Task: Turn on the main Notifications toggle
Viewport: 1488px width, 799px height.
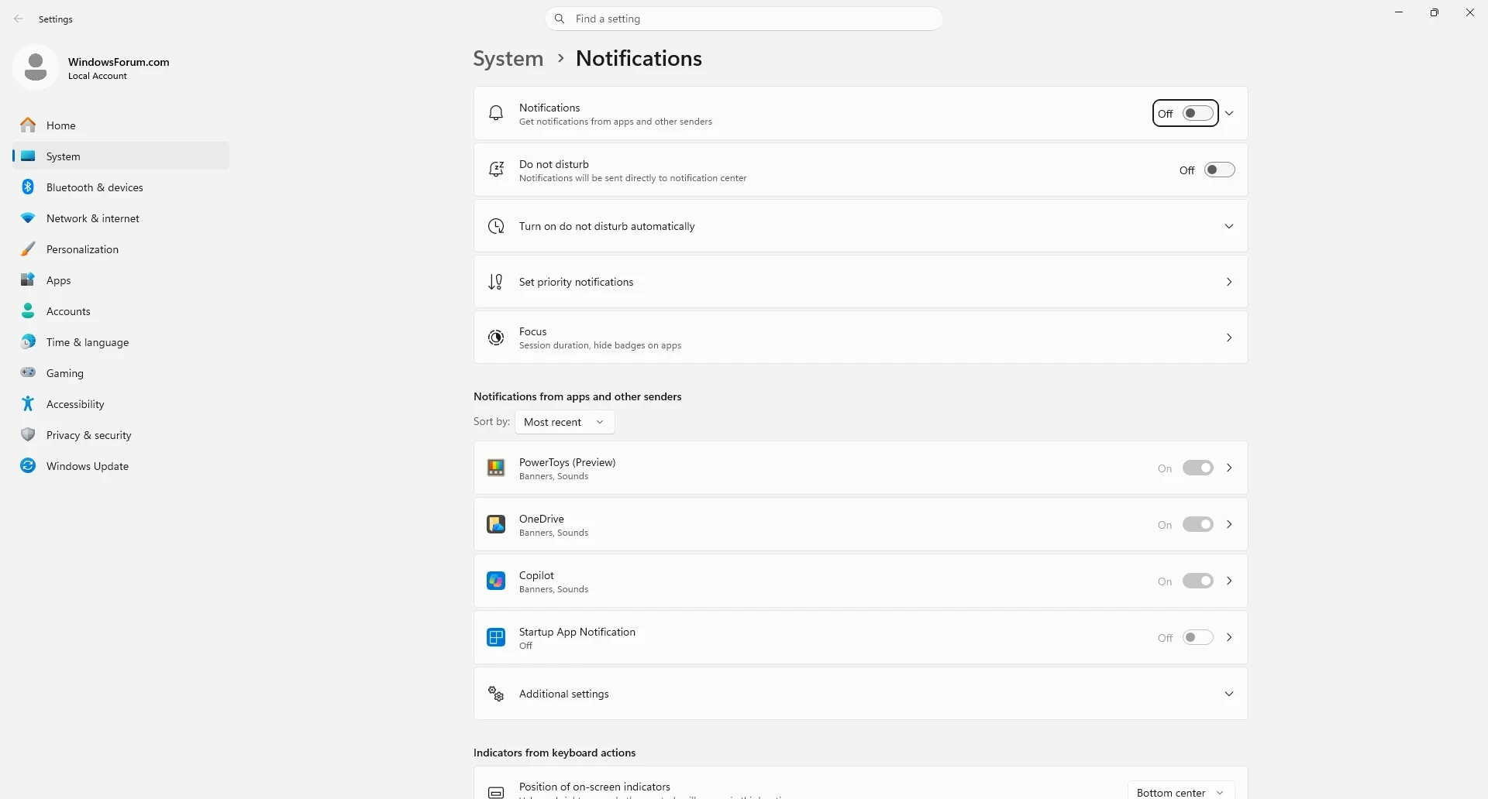Action: (x=1197, y=113)
